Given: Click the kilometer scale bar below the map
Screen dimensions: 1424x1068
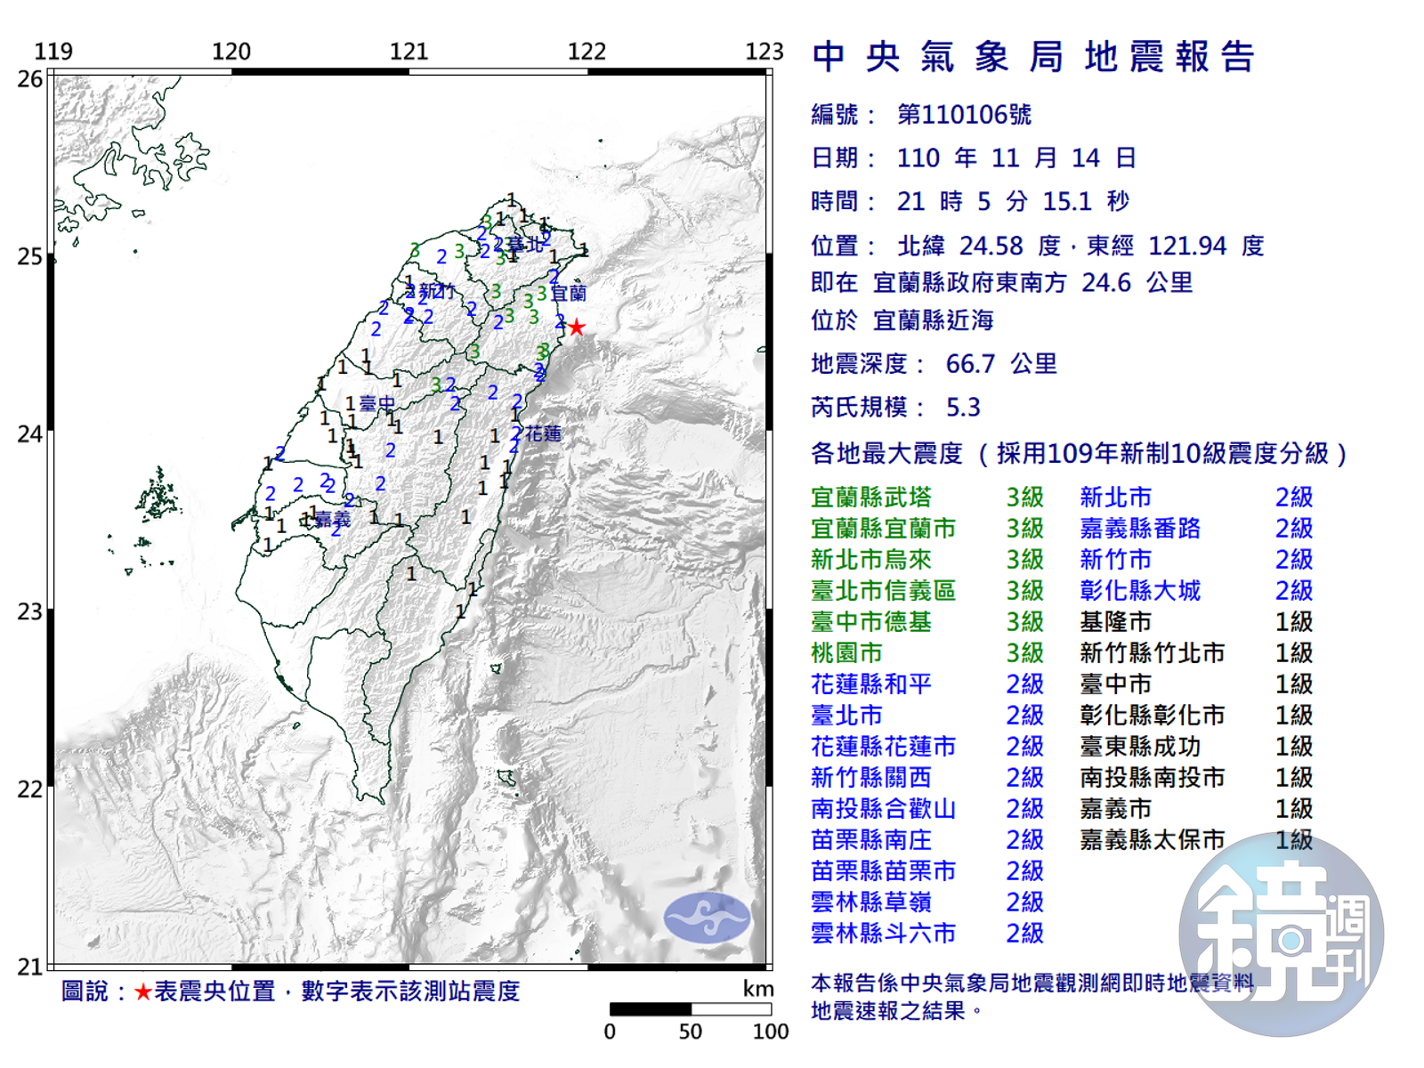Looking at the screenshot, I should tap(690, 1009).
